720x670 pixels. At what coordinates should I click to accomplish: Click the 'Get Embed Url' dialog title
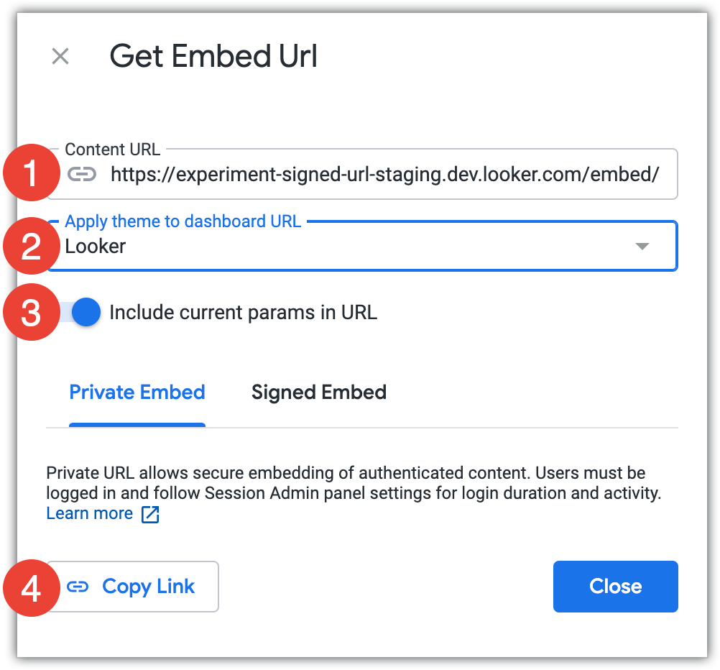click(213, 56)
